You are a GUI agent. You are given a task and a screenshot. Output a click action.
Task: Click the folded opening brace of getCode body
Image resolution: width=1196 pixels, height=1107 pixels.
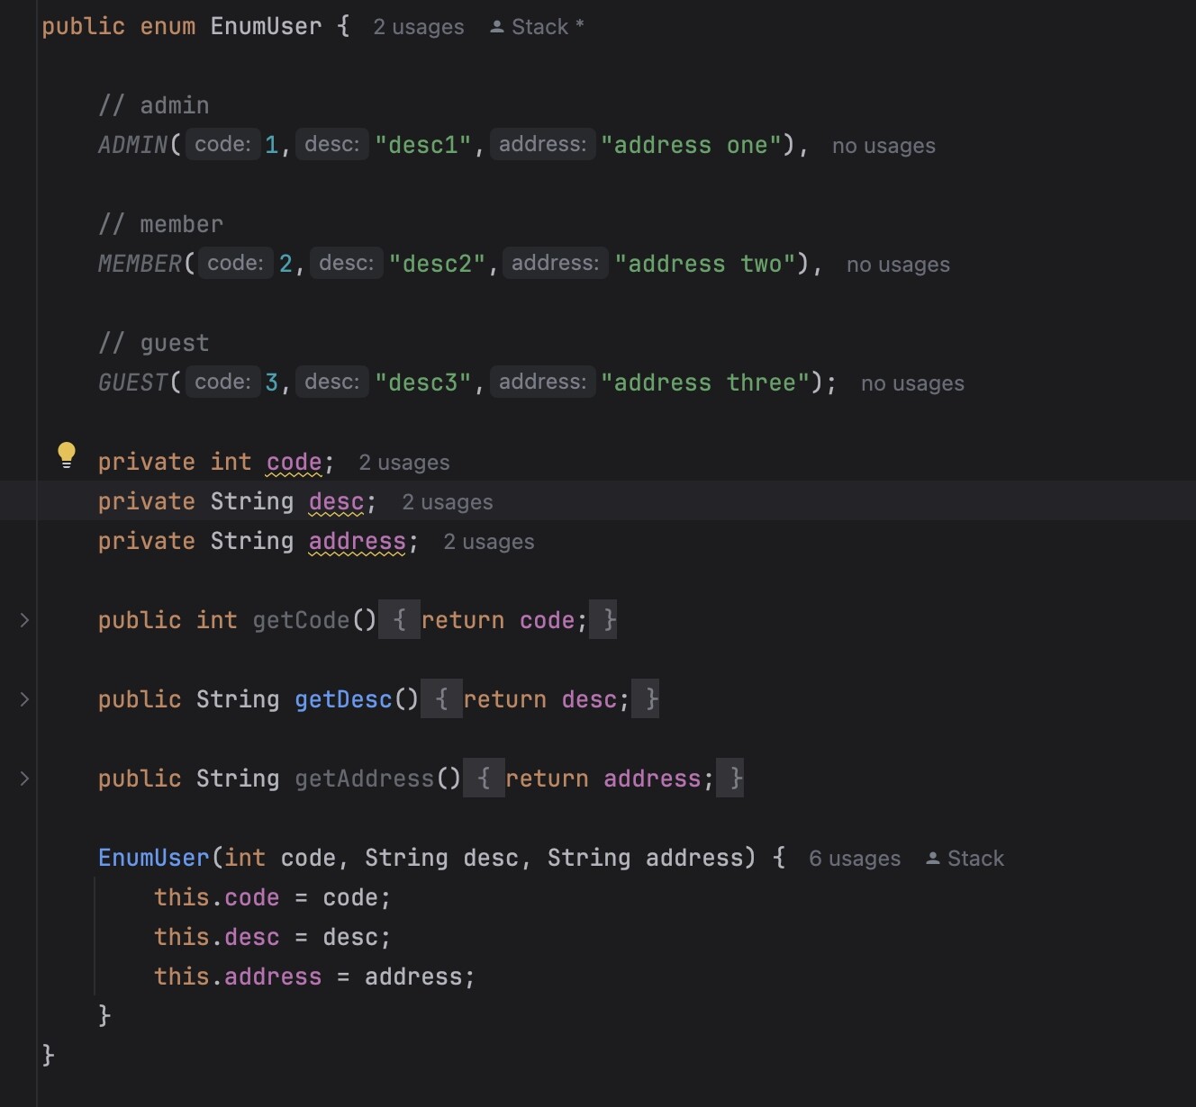(399, 620)
